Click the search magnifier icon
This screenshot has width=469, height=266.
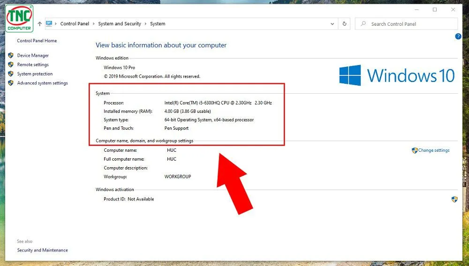tap(363, 24)
